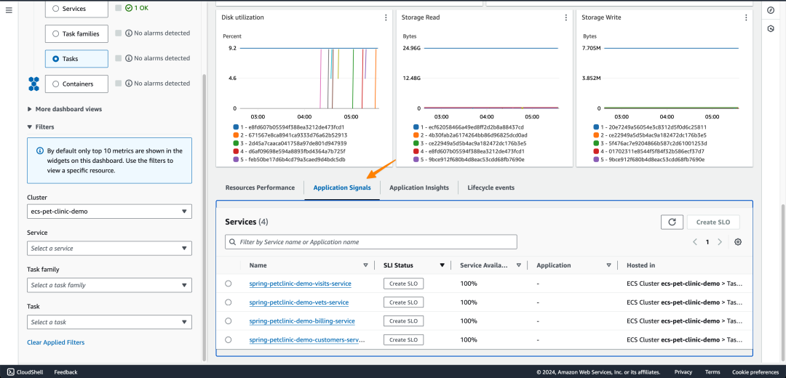
Task: Create SLO for vets-service row
Action: tap(403, 302)
